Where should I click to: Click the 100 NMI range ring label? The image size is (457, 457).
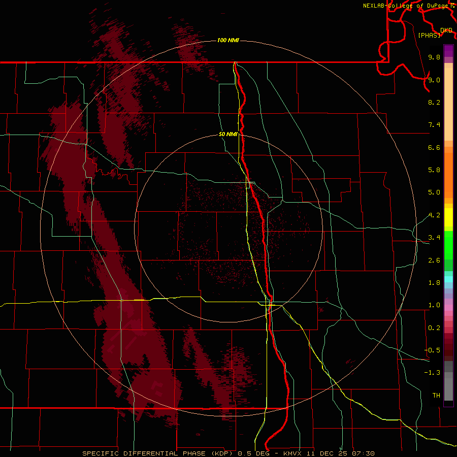[x=228, y=40]
